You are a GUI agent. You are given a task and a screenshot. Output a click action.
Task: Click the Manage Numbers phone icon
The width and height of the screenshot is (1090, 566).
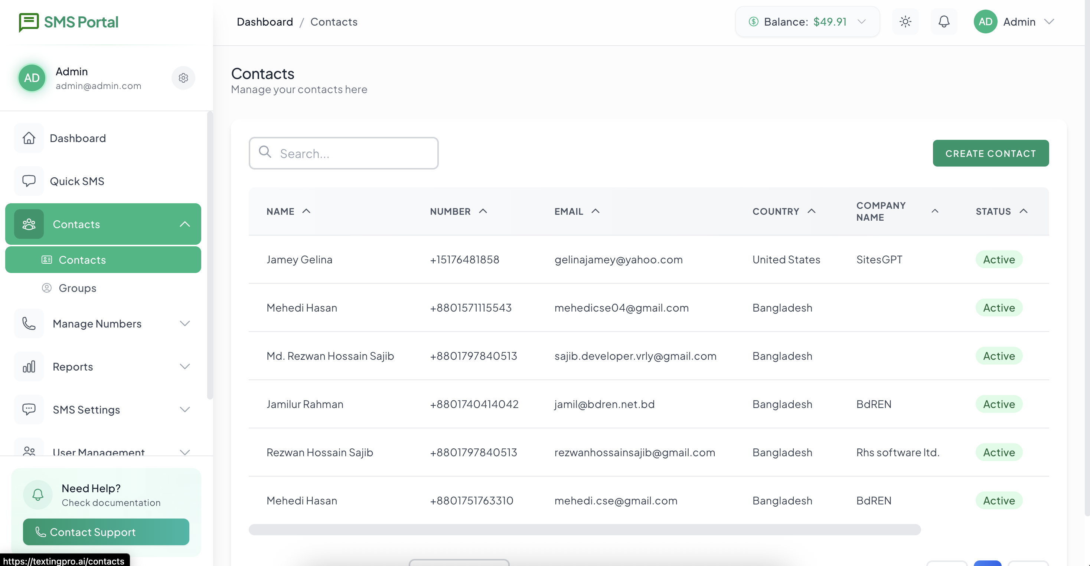point(29,324)
